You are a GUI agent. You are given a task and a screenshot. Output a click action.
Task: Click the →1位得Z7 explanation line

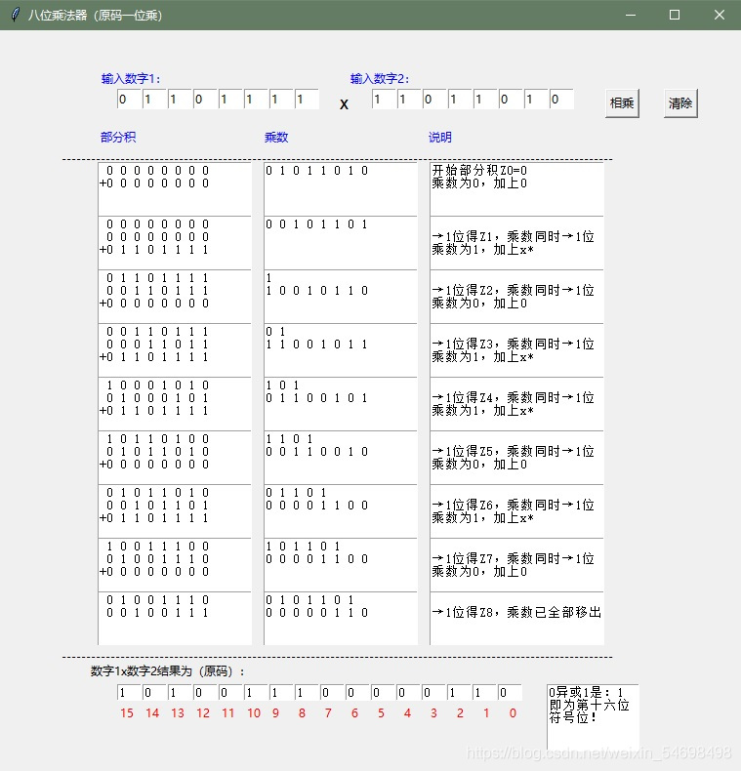pos(514,558)
